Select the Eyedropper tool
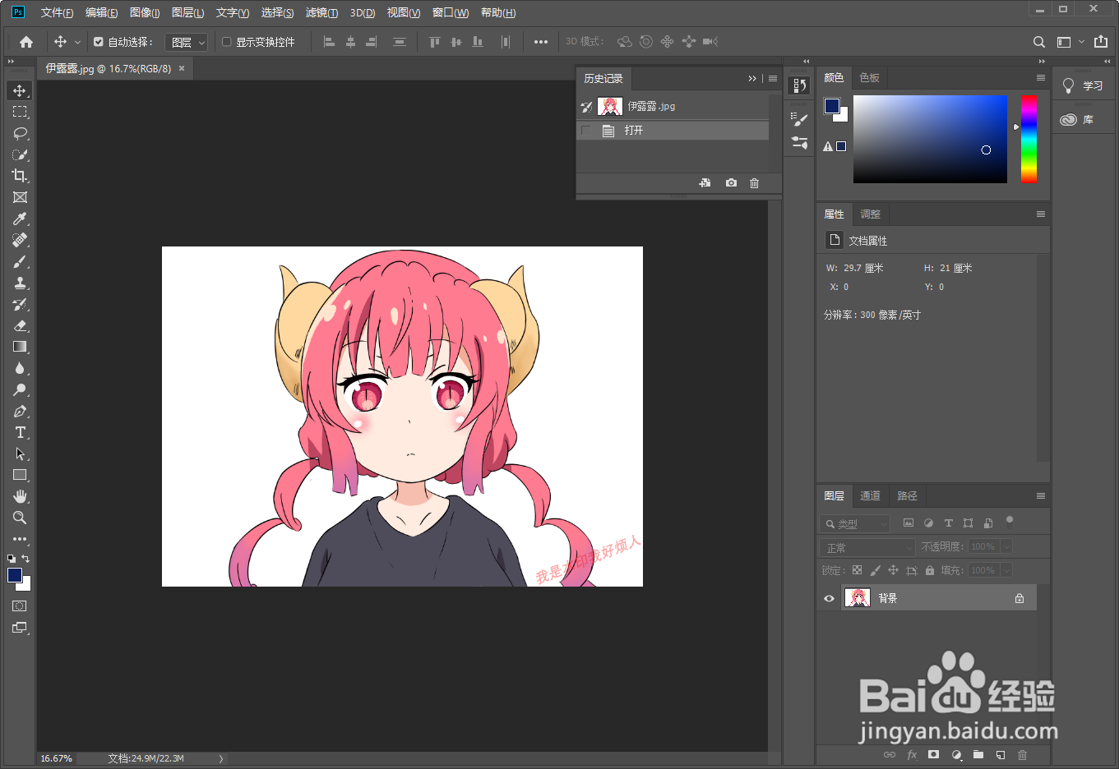This screenshot has width=1119, height=769. (x=20, y=219)
